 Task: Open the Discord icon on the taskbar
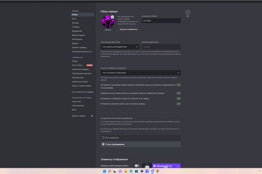point(152,171)
